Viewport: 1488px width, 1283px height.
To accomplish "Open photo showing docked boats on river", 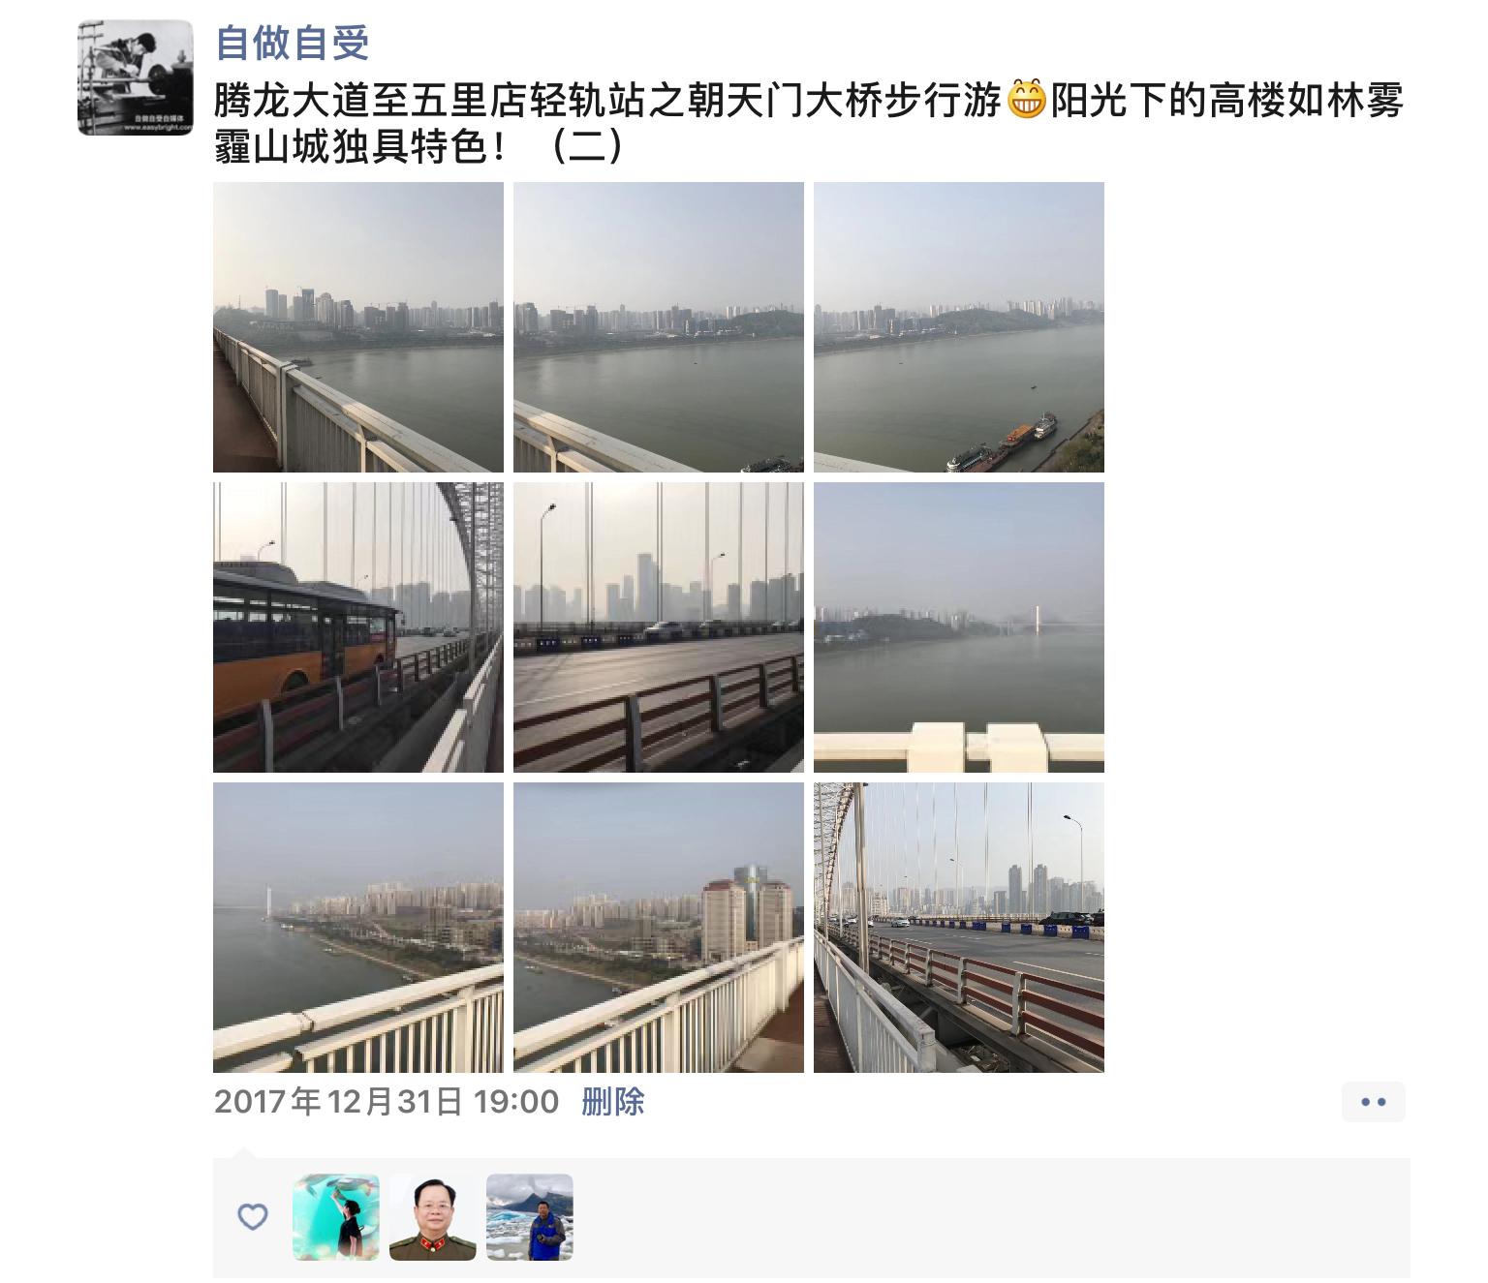I will (x=959, y=327).
